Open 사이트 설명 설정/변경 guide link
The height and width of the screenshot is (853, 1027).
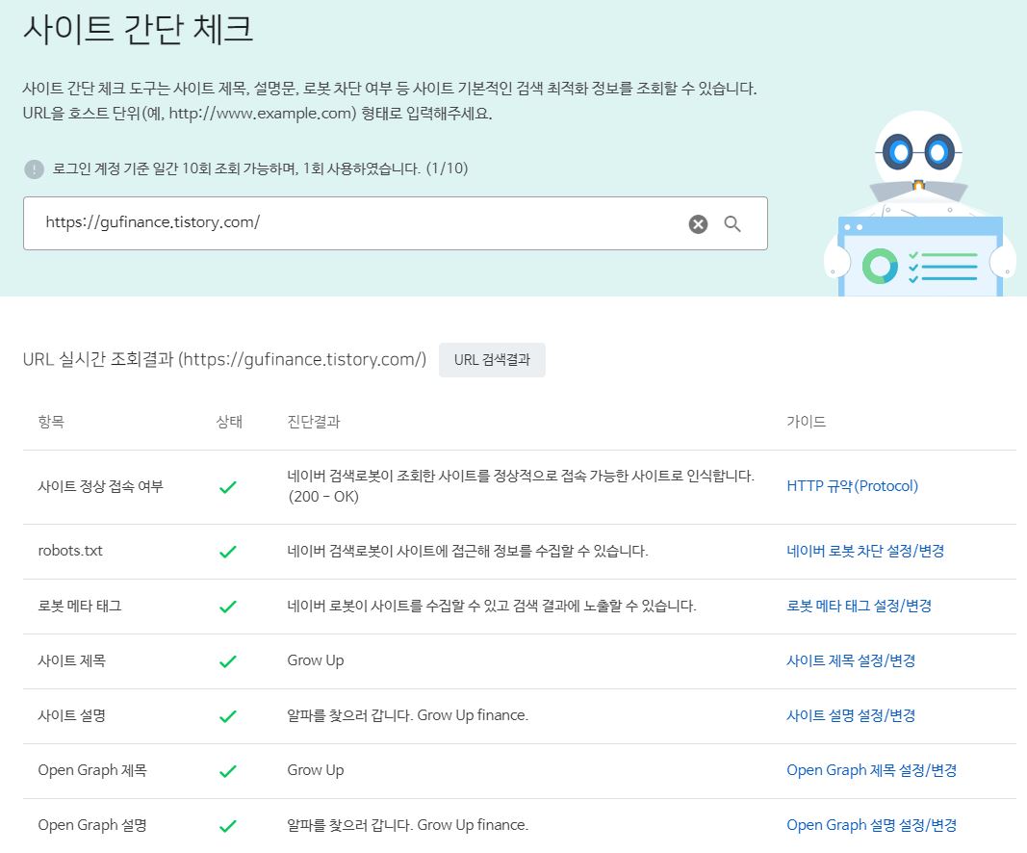851,715
